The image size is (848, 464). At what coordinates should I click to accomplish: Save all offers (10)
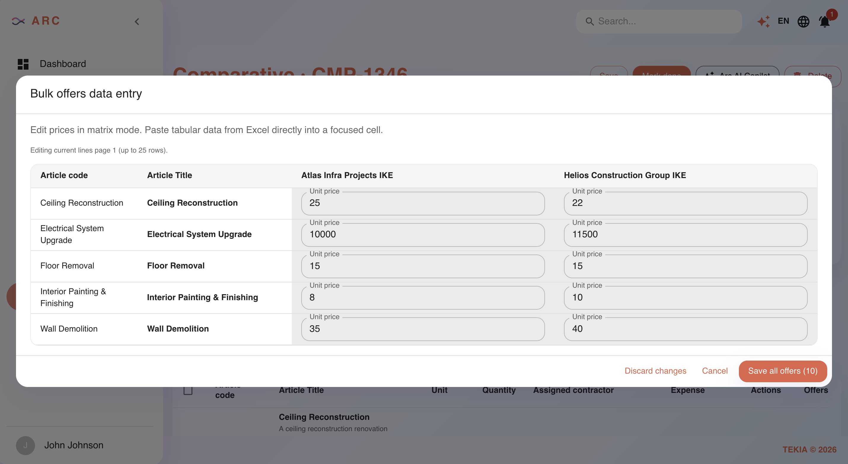pyautogui.click(x=782, y=371)
